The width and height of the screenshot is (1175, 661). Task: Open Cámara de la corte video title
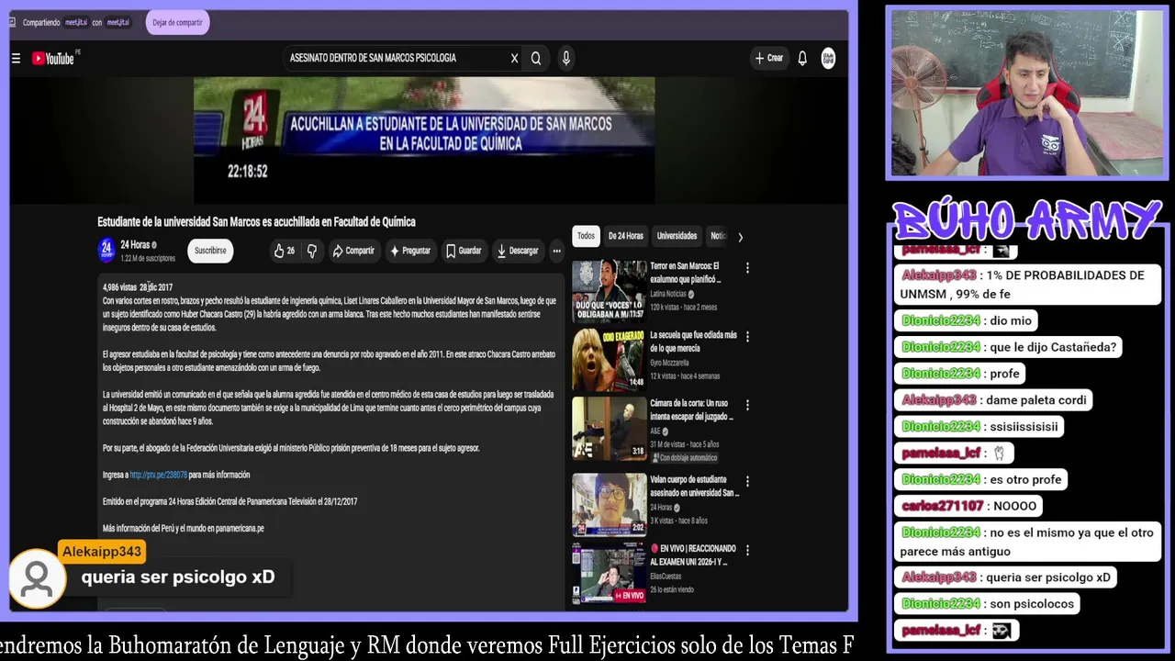691,409
